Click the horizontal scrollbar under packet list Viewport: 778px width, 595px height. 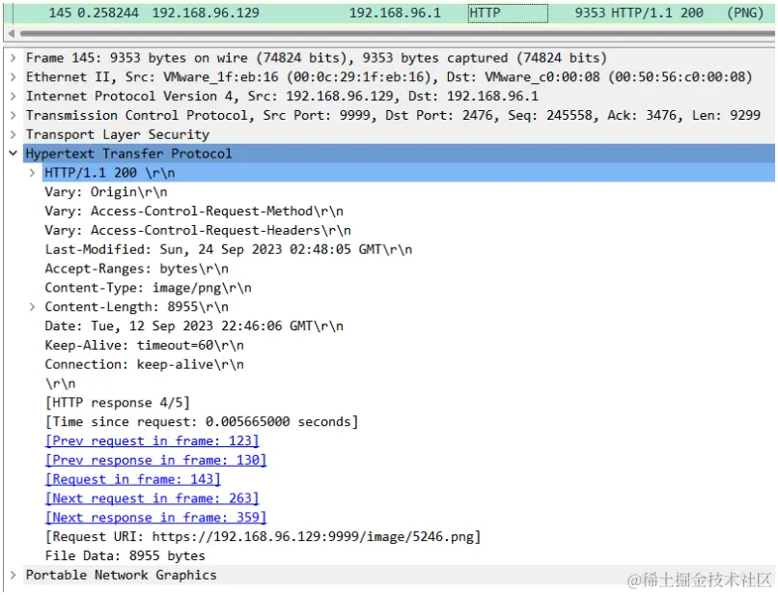pos(397,34)
